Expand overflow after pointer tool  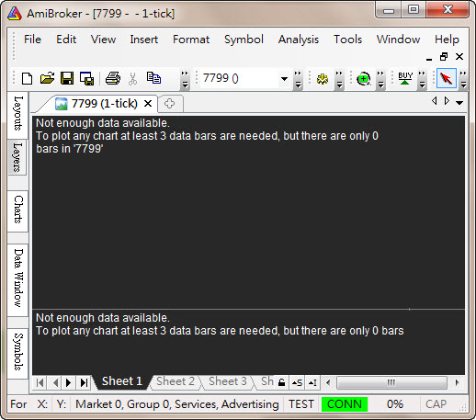point(463,79)
